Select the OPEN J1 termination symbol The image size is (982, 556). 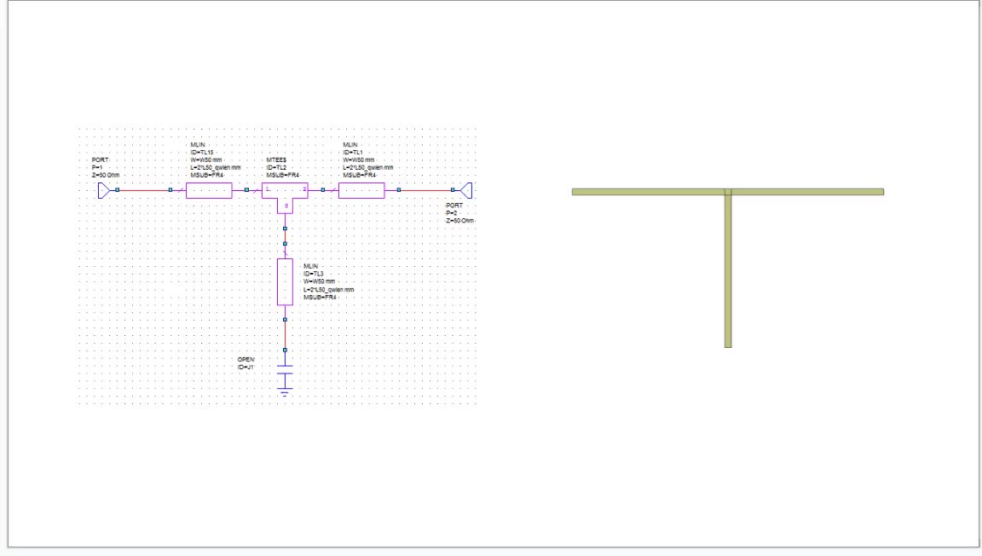pos(285,370)
